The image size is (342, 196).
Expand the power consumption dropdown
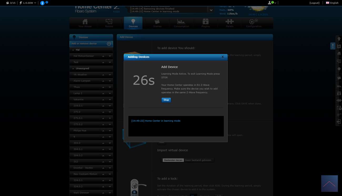(x=35, y=3)
